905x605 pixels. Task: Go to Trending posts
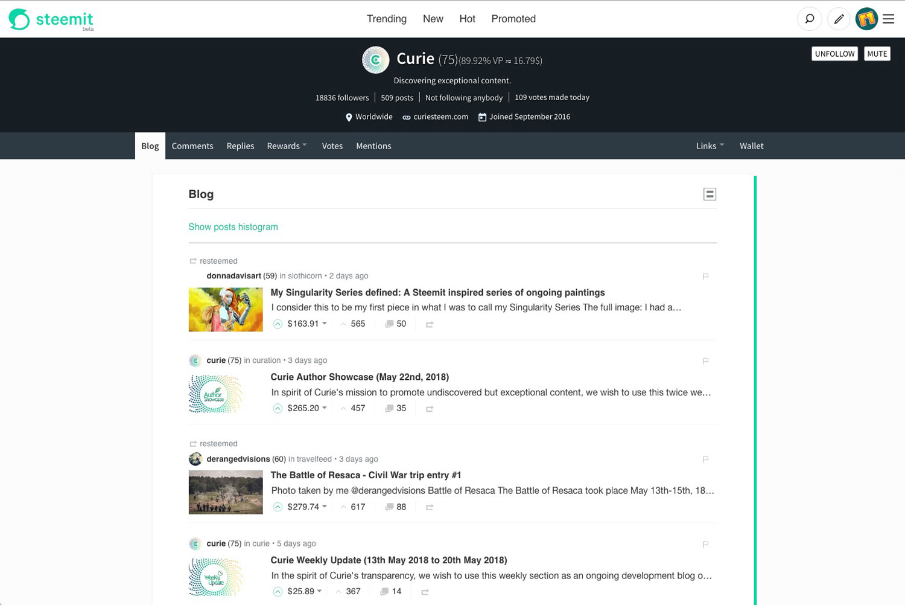point(387,19)
